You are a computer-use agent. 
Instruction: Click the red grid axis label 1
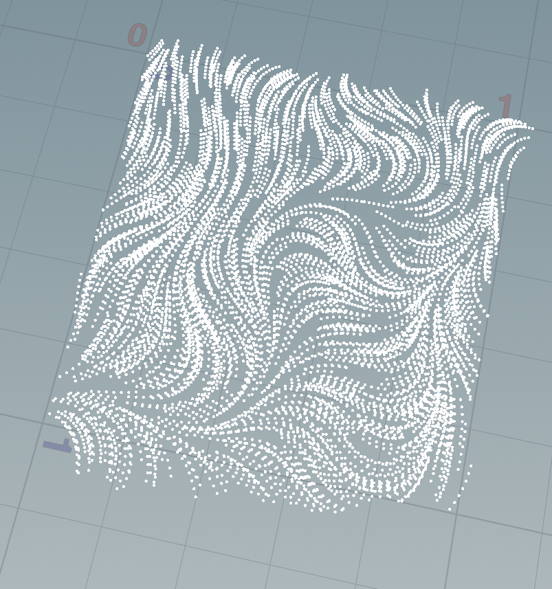click(506, 107)
